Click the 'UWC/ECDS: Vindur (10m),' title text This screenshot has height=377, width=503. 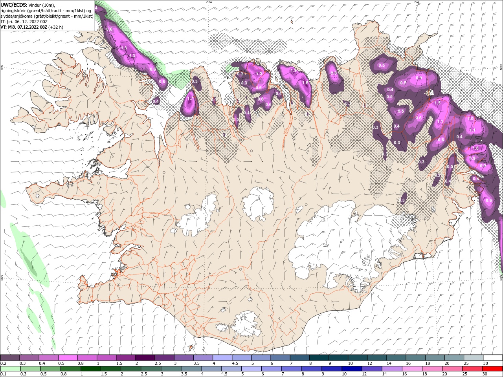pos(28,5)
